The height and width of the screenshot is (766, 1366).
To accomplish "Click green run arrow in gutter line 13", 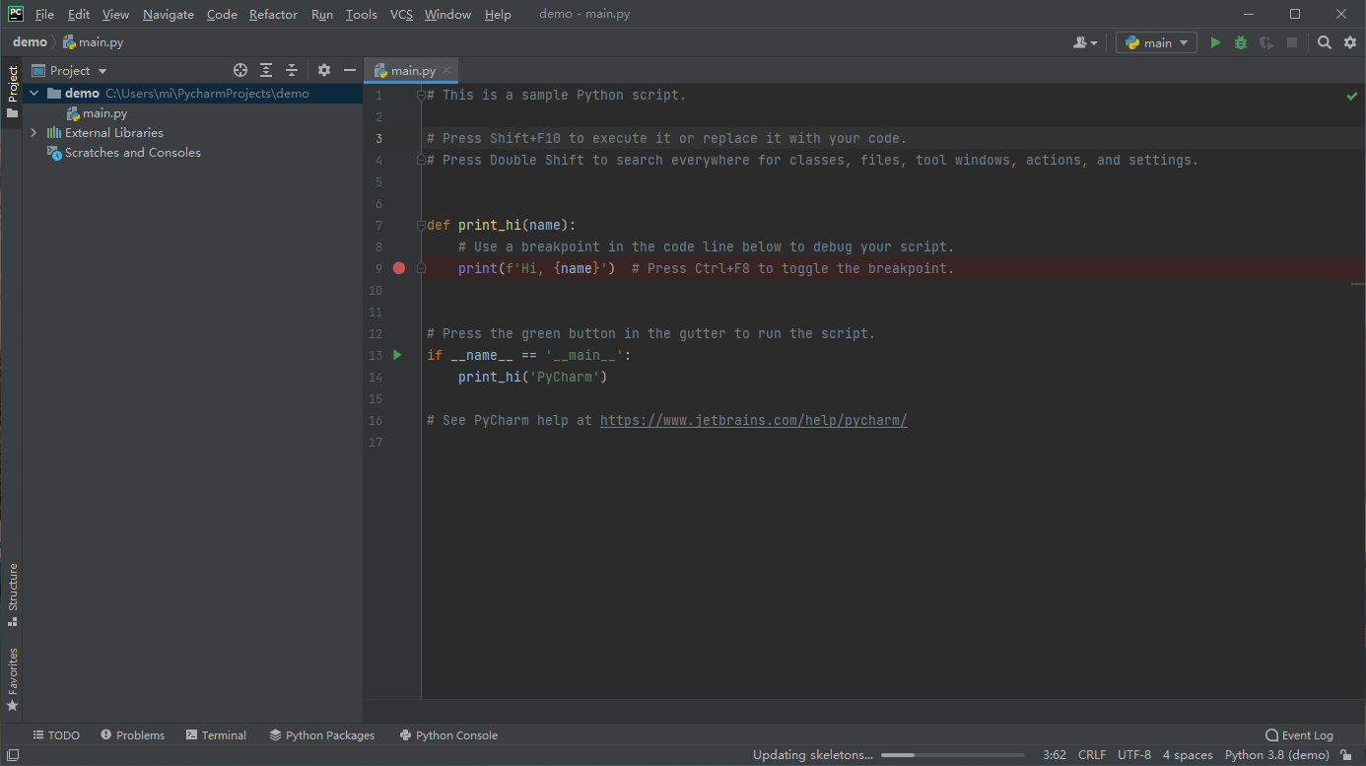I will 397,355.
